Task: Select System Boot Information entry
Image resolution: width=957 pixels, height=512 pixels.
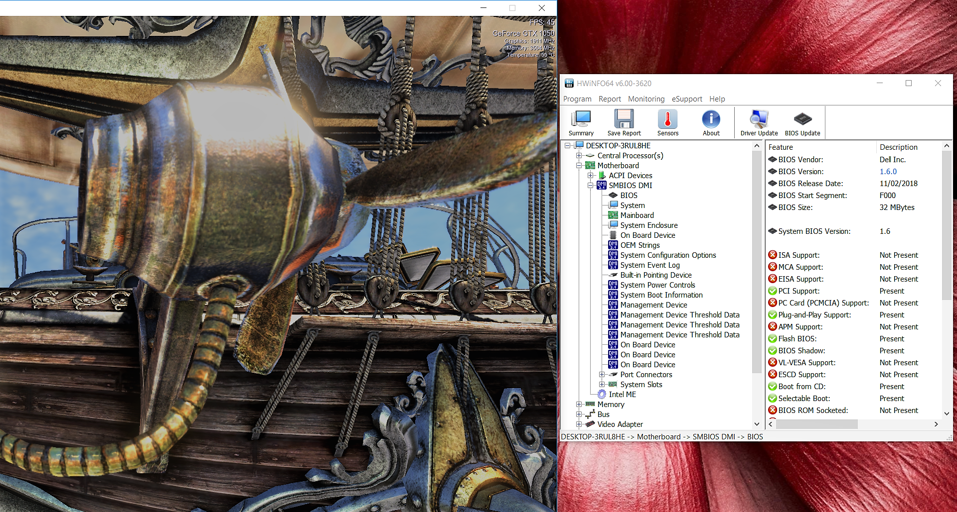Action: click(x=661, y=295)
